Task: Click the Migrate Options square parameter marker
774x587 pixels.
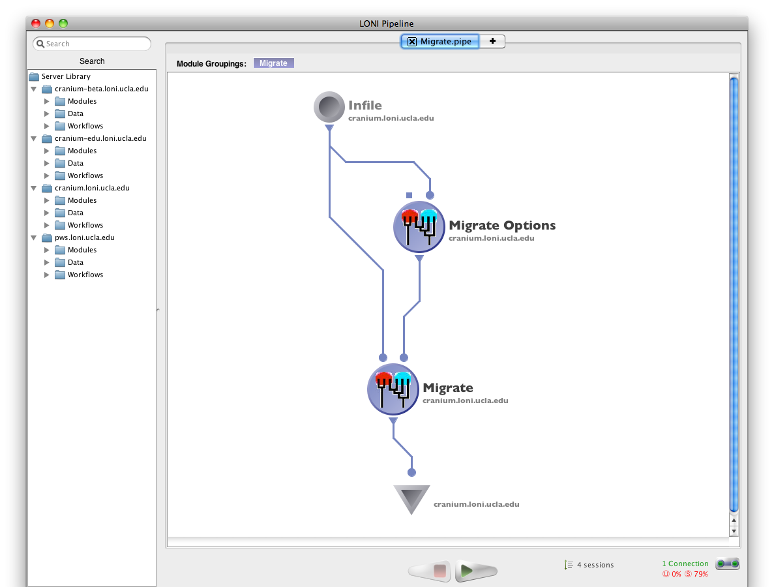Action: click(409, 196)
